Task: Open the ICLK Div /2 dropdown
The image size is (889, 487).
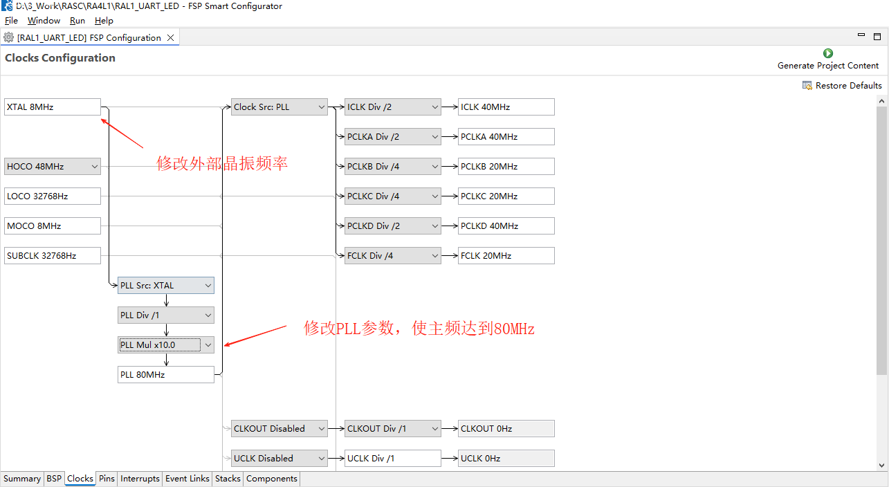Action: point(393,107)
